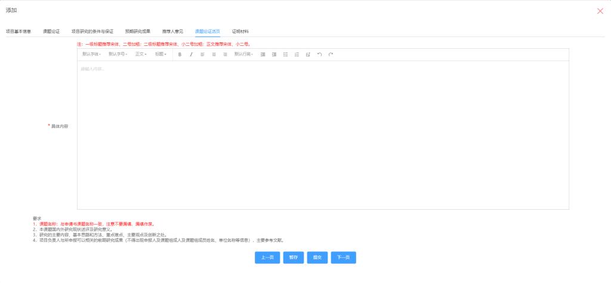
Task: Center-align text using the toolbar icon
Action: pos(214,54)
